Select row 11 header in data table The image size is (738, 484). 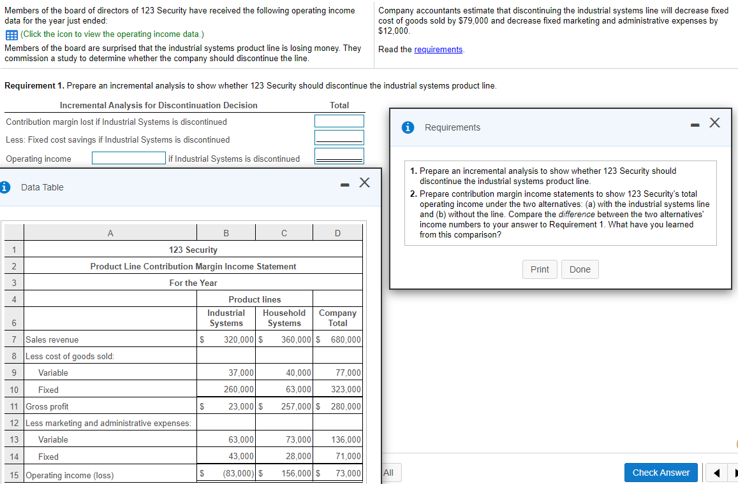(14, 406)
